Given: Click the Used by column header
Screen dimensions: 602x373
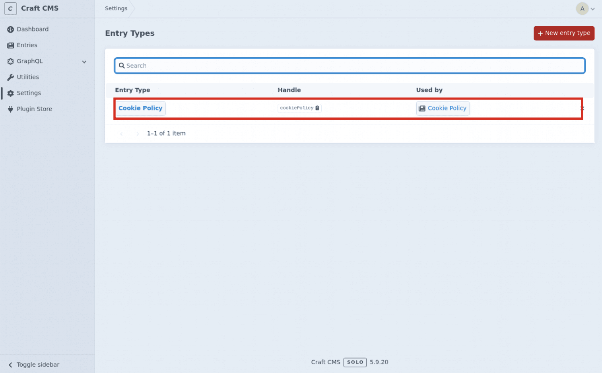Looking at the screenshot, I should click(x=429, y=90).
